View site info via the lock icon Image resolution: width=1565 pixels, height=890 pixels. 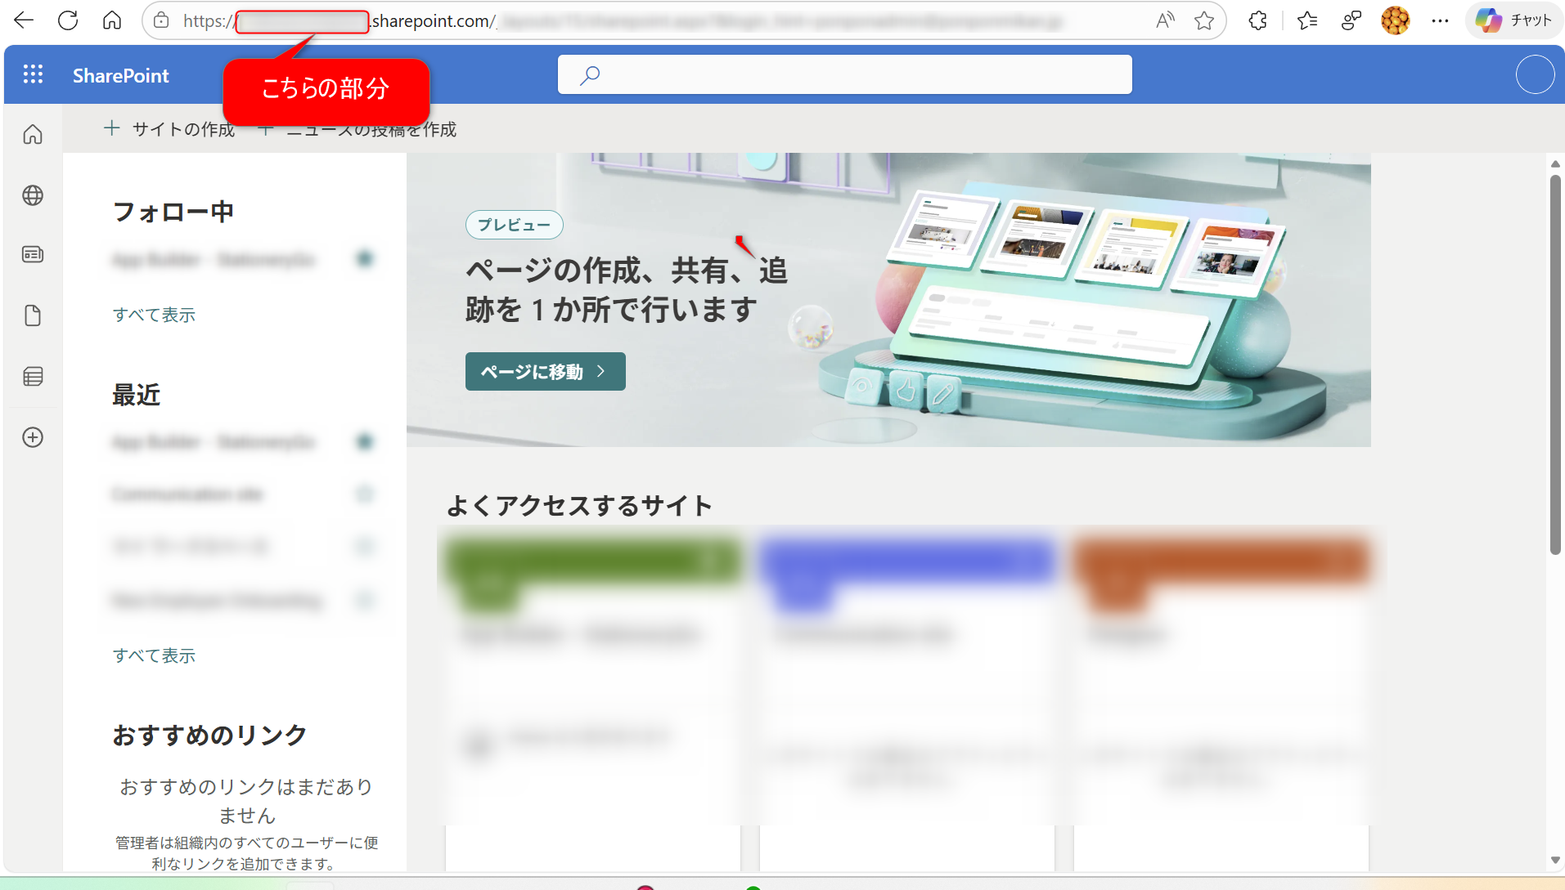tap(162, 20)
